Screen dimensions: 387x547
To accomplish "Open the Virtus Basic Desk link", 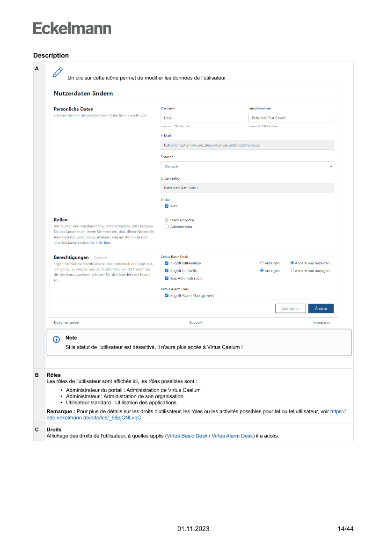I will tap(187, 436).
